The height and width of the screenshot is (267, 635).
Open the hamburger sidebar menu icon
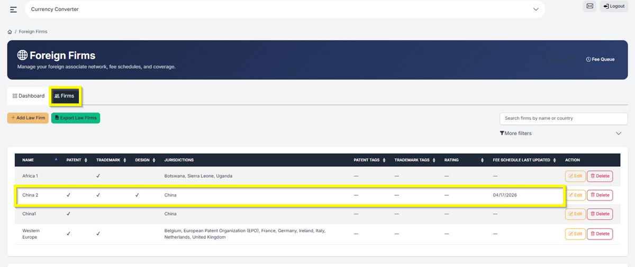tap(13, 9)
